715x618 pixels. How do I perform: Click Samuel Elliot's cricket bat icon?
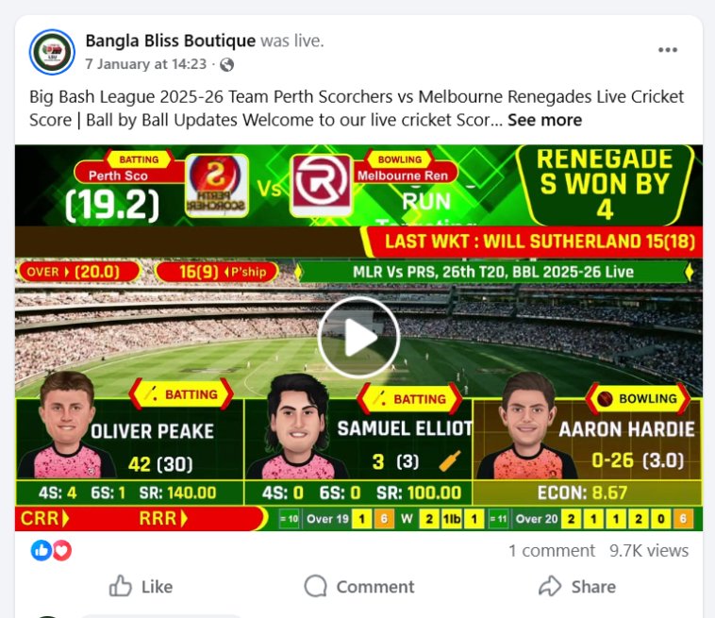point(450,460)
